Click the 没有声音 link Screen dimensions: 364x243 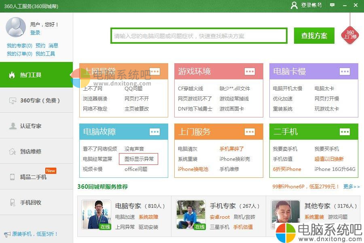coord(134,149)
